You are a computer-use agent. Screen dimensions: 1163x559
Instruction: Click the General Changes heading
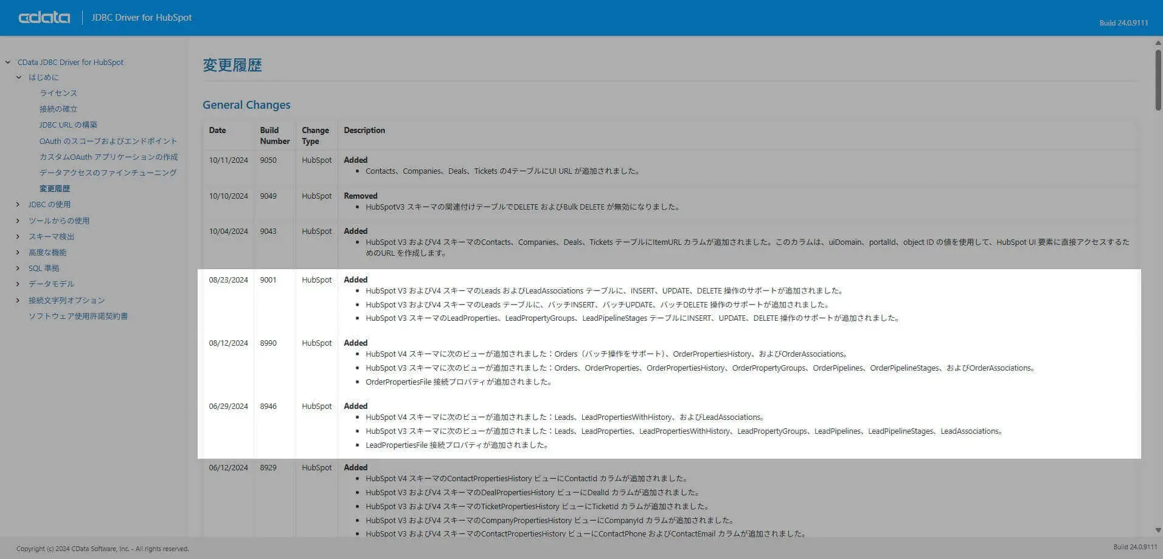pos(246,105)
